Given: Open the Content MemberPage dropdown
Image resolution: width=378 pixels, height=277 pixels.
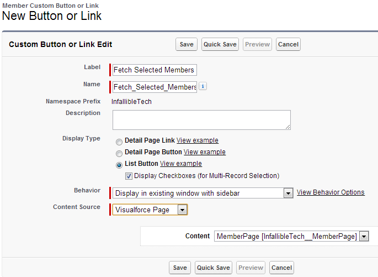Looking at the screenshot, I should [363, 236].
